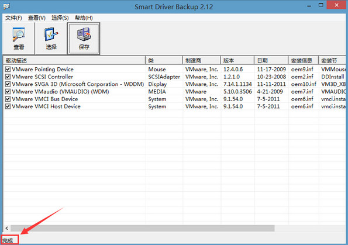Uncheck VMware VMCI Host Device checkbox
Screen dimensions: 348x245
(x=8, y=106)
